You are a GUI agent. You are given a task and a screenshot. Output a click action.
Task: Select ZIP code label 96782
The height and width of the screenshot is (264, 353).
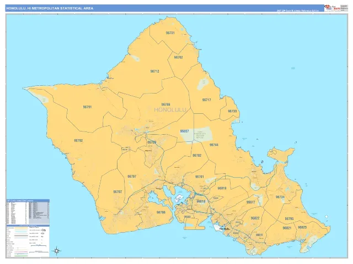tap(197, 156)
